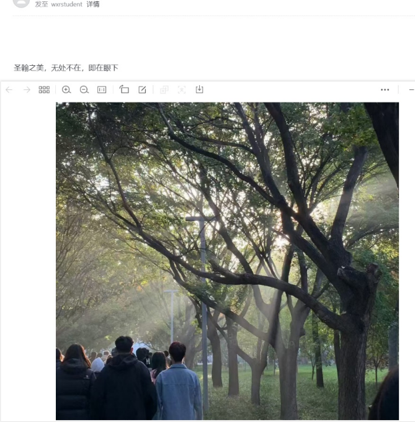Show image at actual 1:1 size

102,89
